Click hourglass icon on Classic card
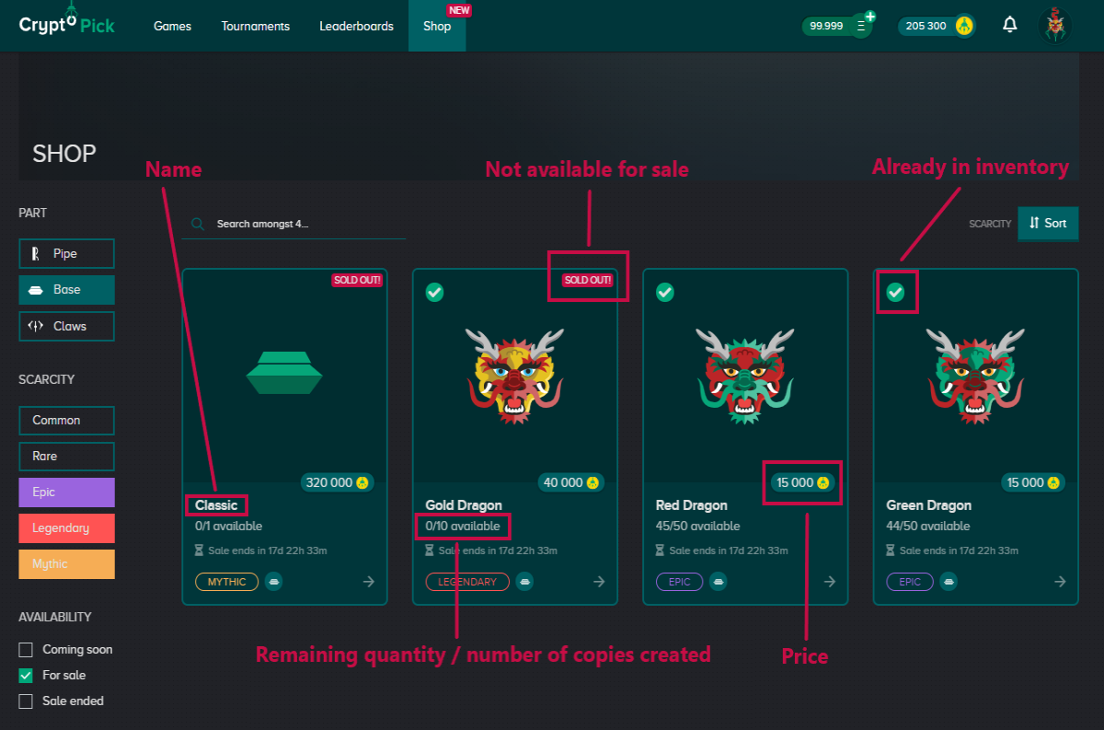 click(x=200, y=550)
